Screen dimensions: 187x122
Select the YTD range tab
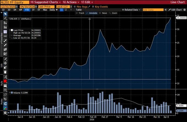pyautogui.click(x=27, y=10)
